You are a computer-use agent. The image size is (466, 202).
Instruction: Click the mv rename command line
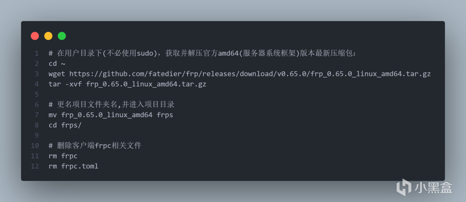click(111, 115)
